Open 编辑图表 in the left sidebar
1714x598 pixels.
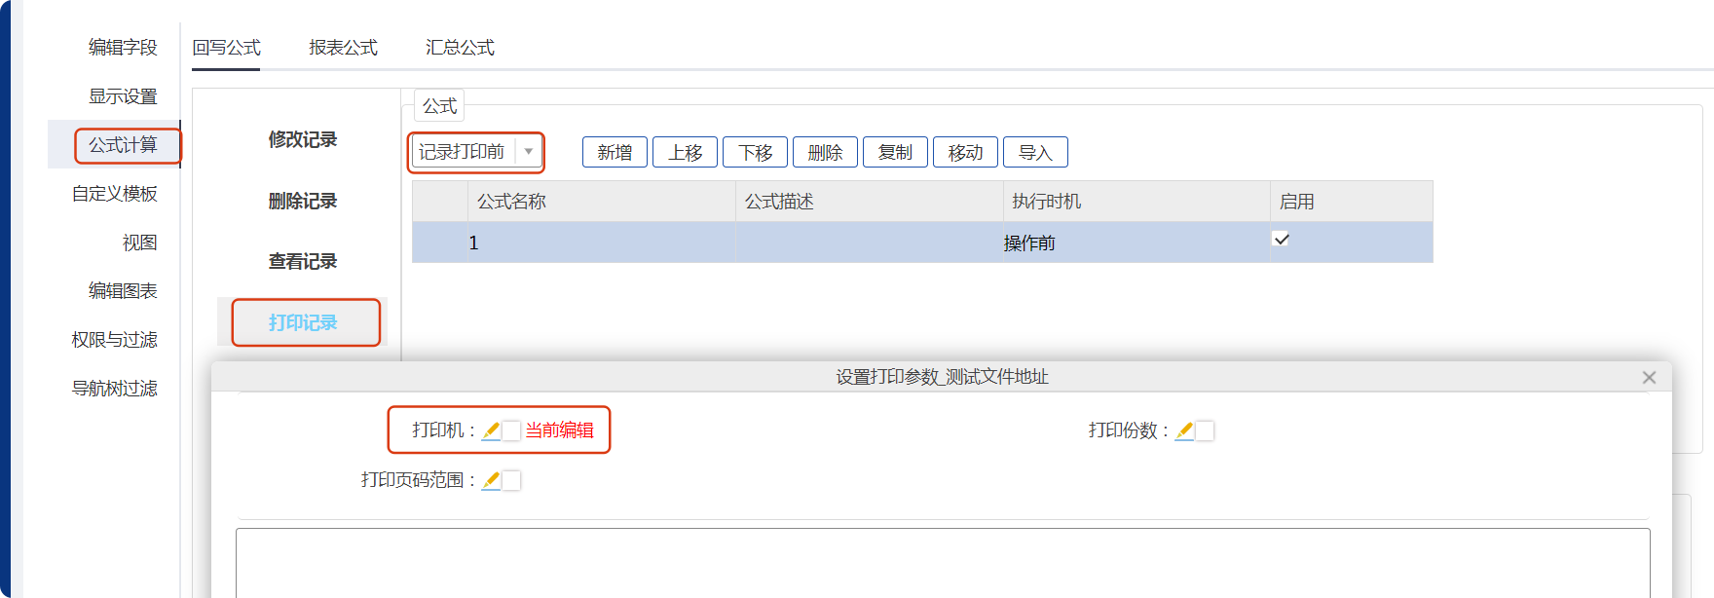click(x=123, y=291)
